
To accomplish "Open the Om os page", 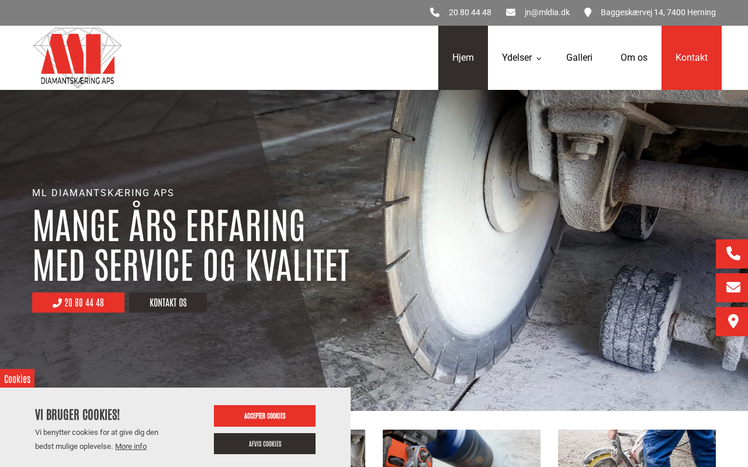I will point(634,58).
